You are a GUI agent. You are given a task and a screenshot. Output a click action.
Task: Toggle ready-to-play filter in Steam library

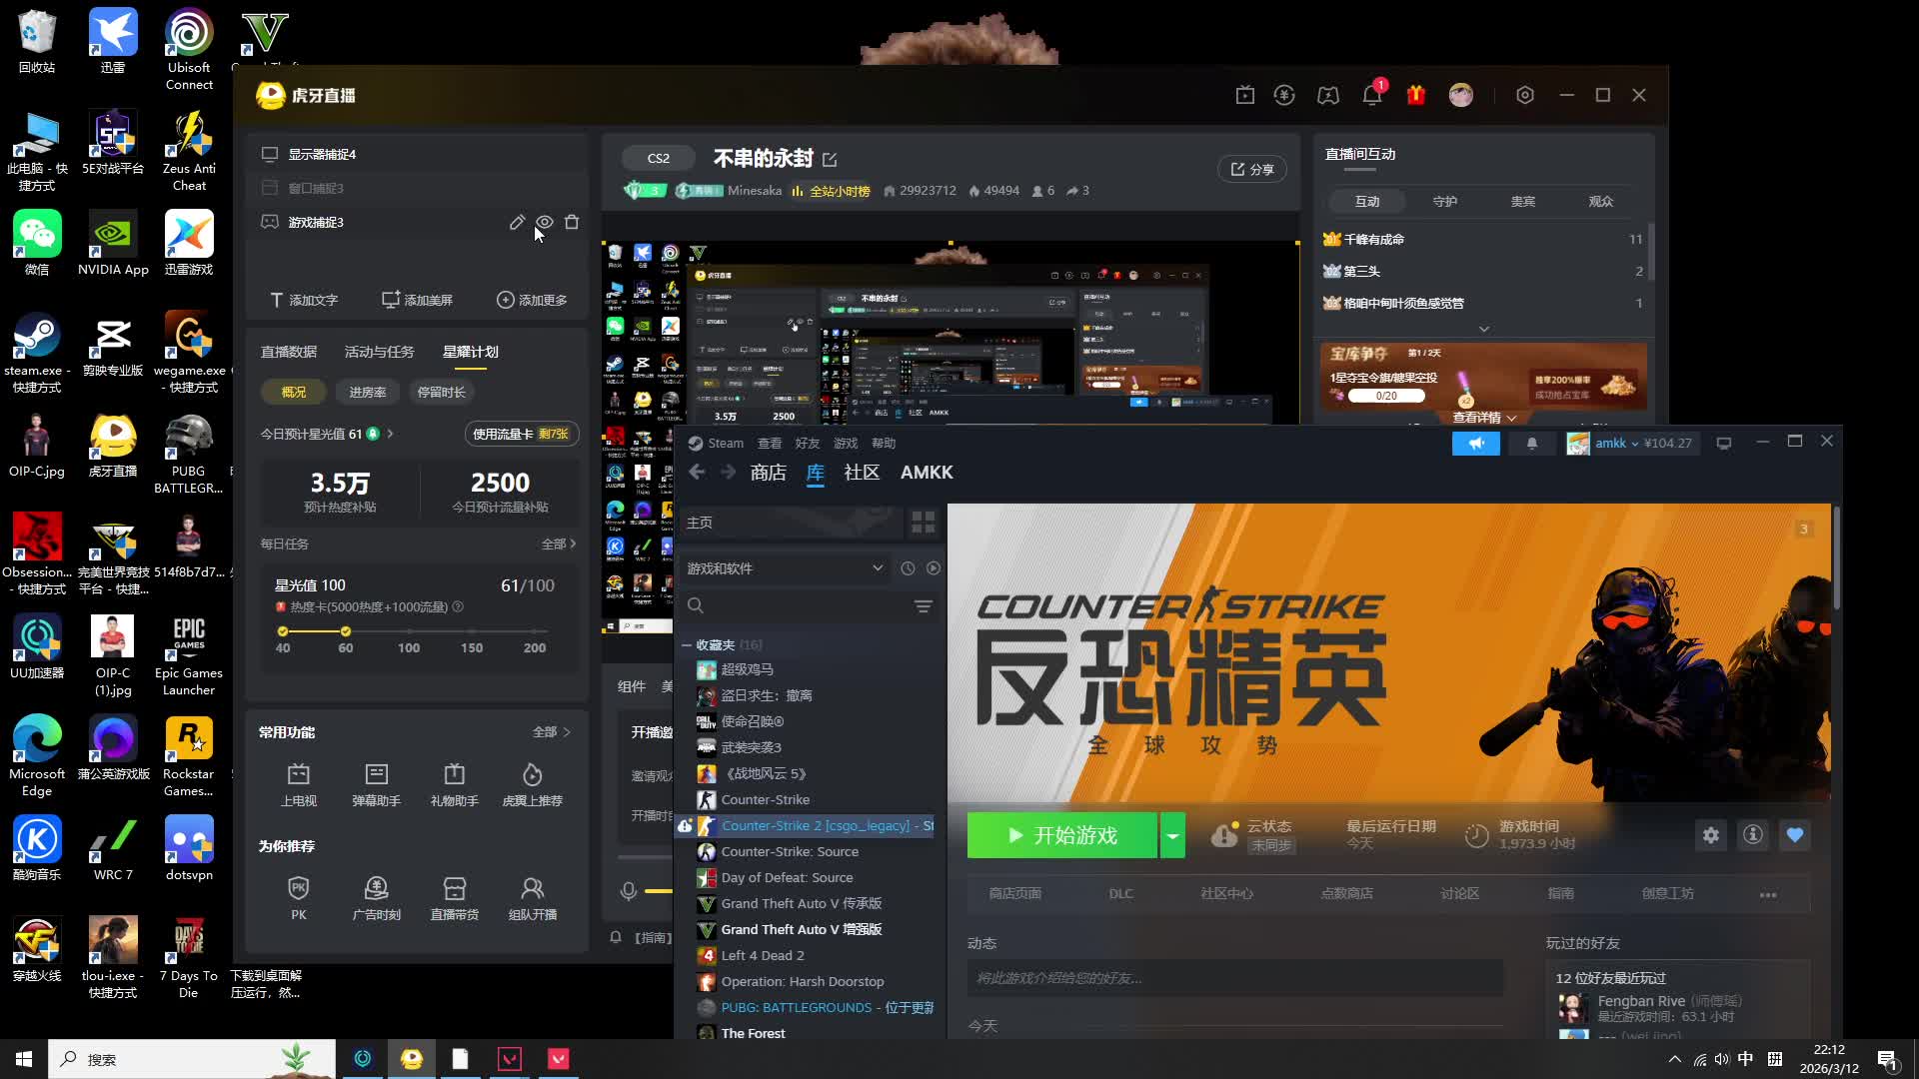933,568
